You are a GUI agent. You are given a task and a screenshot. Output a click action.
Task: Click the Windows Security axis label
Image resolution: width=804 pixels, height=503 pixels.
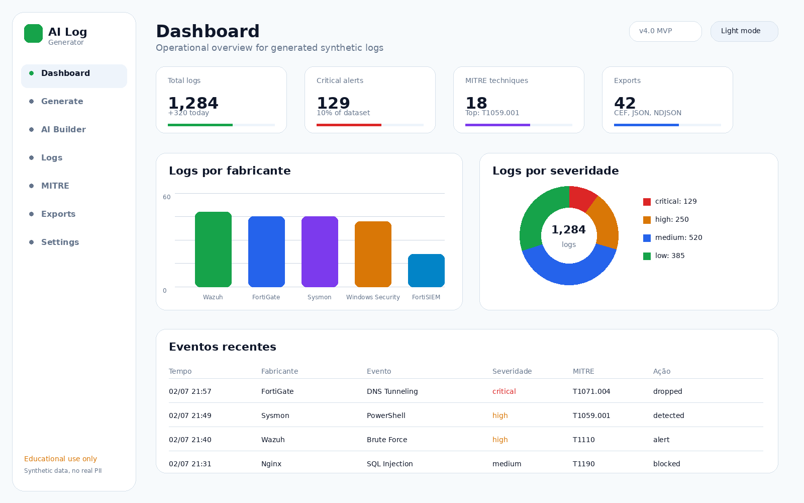pos(373,297)
